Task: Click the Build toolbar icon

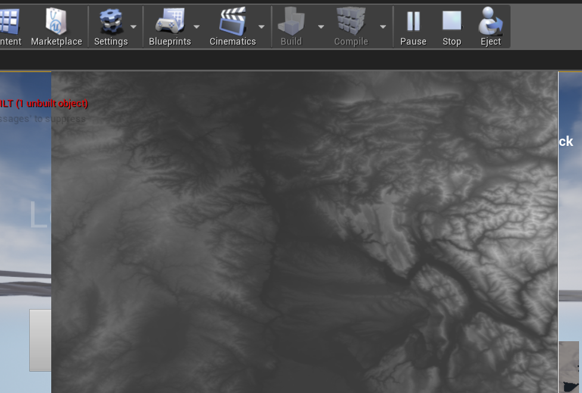Action: [x=290, y=24]
